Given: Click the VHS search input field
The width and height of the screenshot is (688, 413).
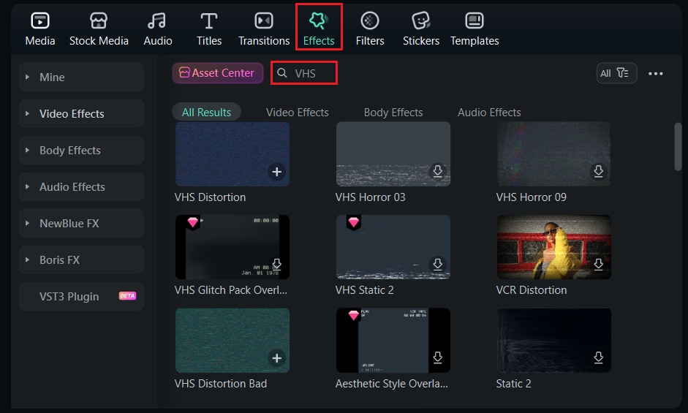Looking at the screenshot, I should [304, 73].
